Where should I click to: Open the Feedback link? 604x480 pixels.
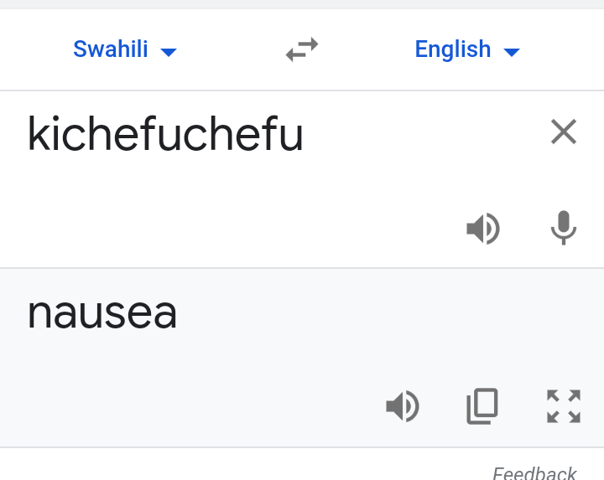click(534, 473)
